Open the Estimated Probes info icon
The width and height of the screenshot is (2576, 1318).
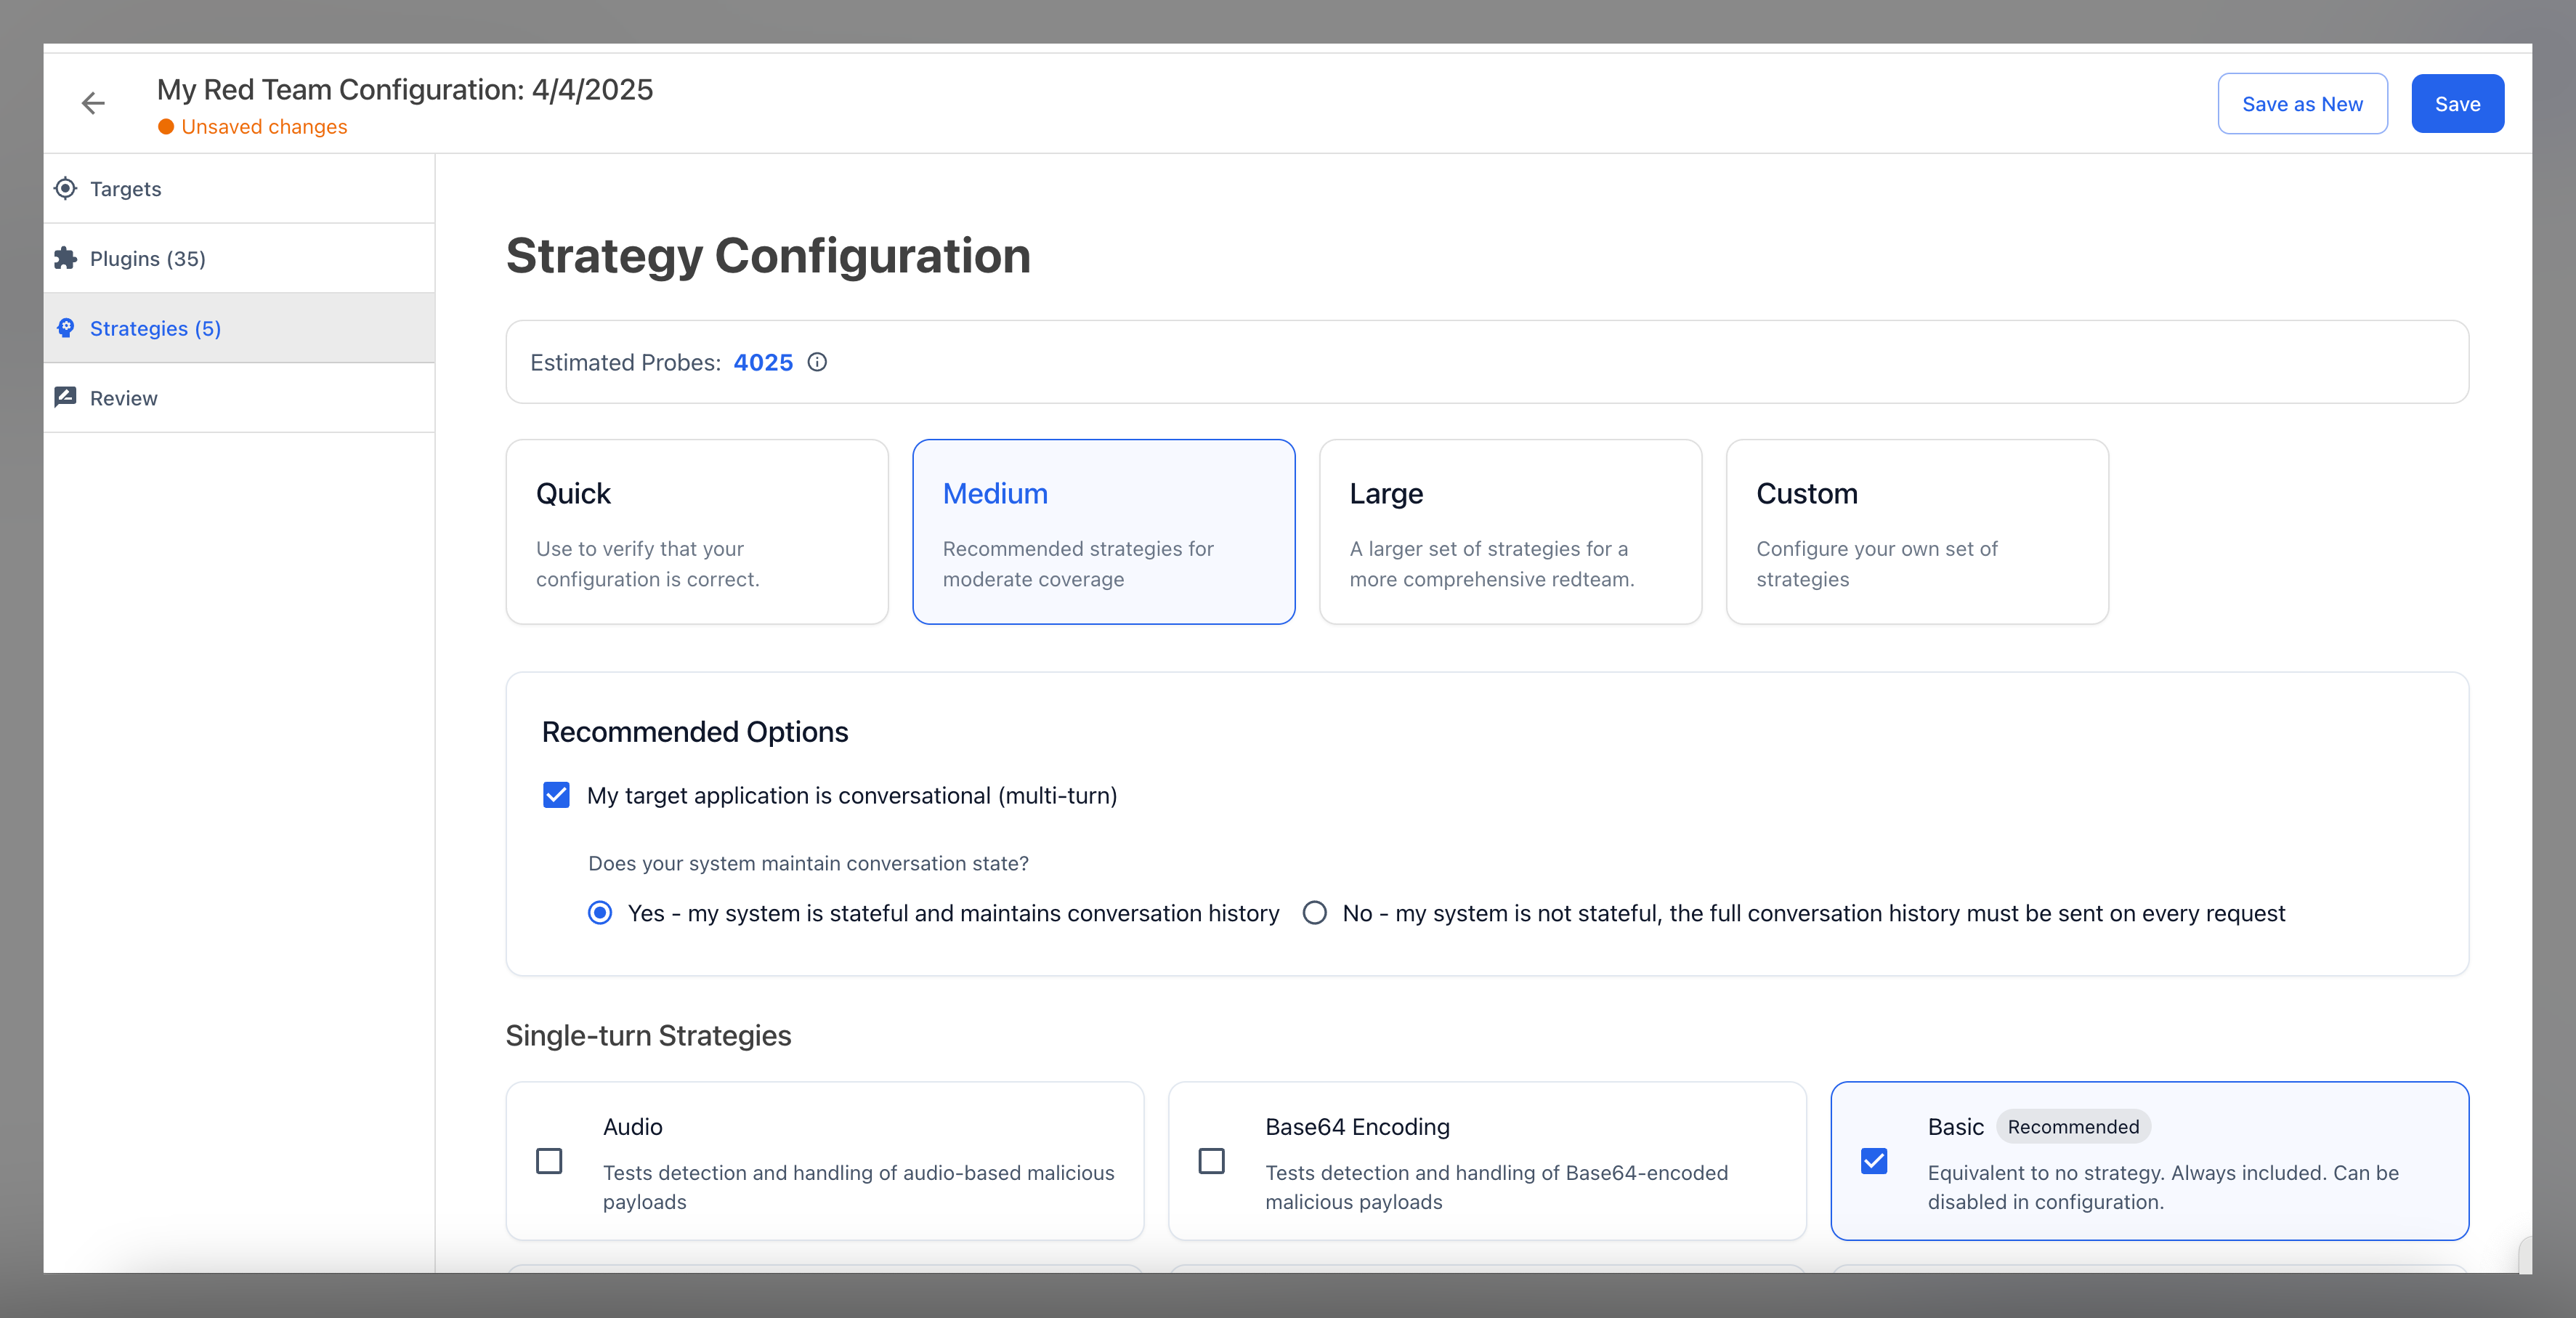pyautogui.click(x=817, y=362)
